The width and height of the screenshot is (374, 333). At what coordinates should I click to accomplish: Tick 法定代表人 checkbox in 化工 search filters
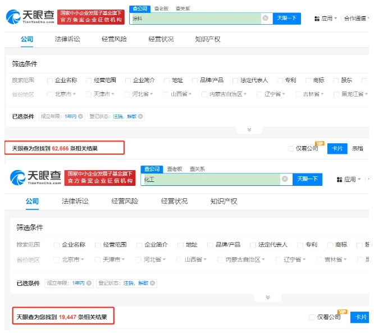(253, 245)
